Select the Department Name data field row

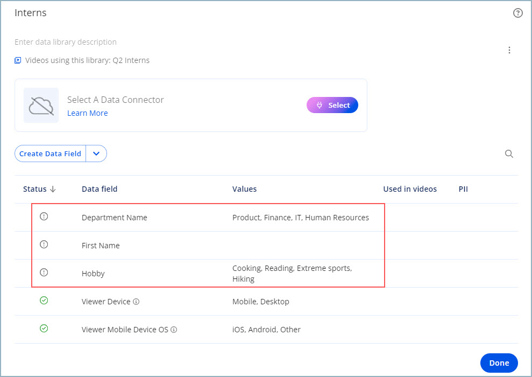pyautogui.click(x=114, y=218)
